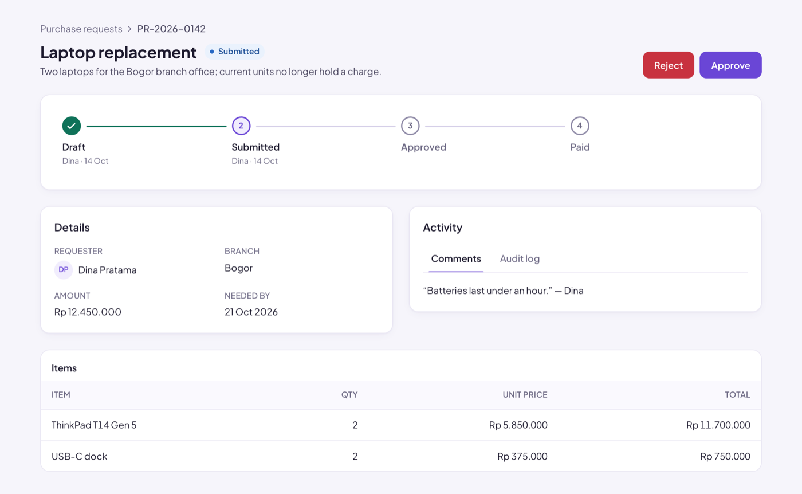Switch to the Comments tab

coord(456,259)
